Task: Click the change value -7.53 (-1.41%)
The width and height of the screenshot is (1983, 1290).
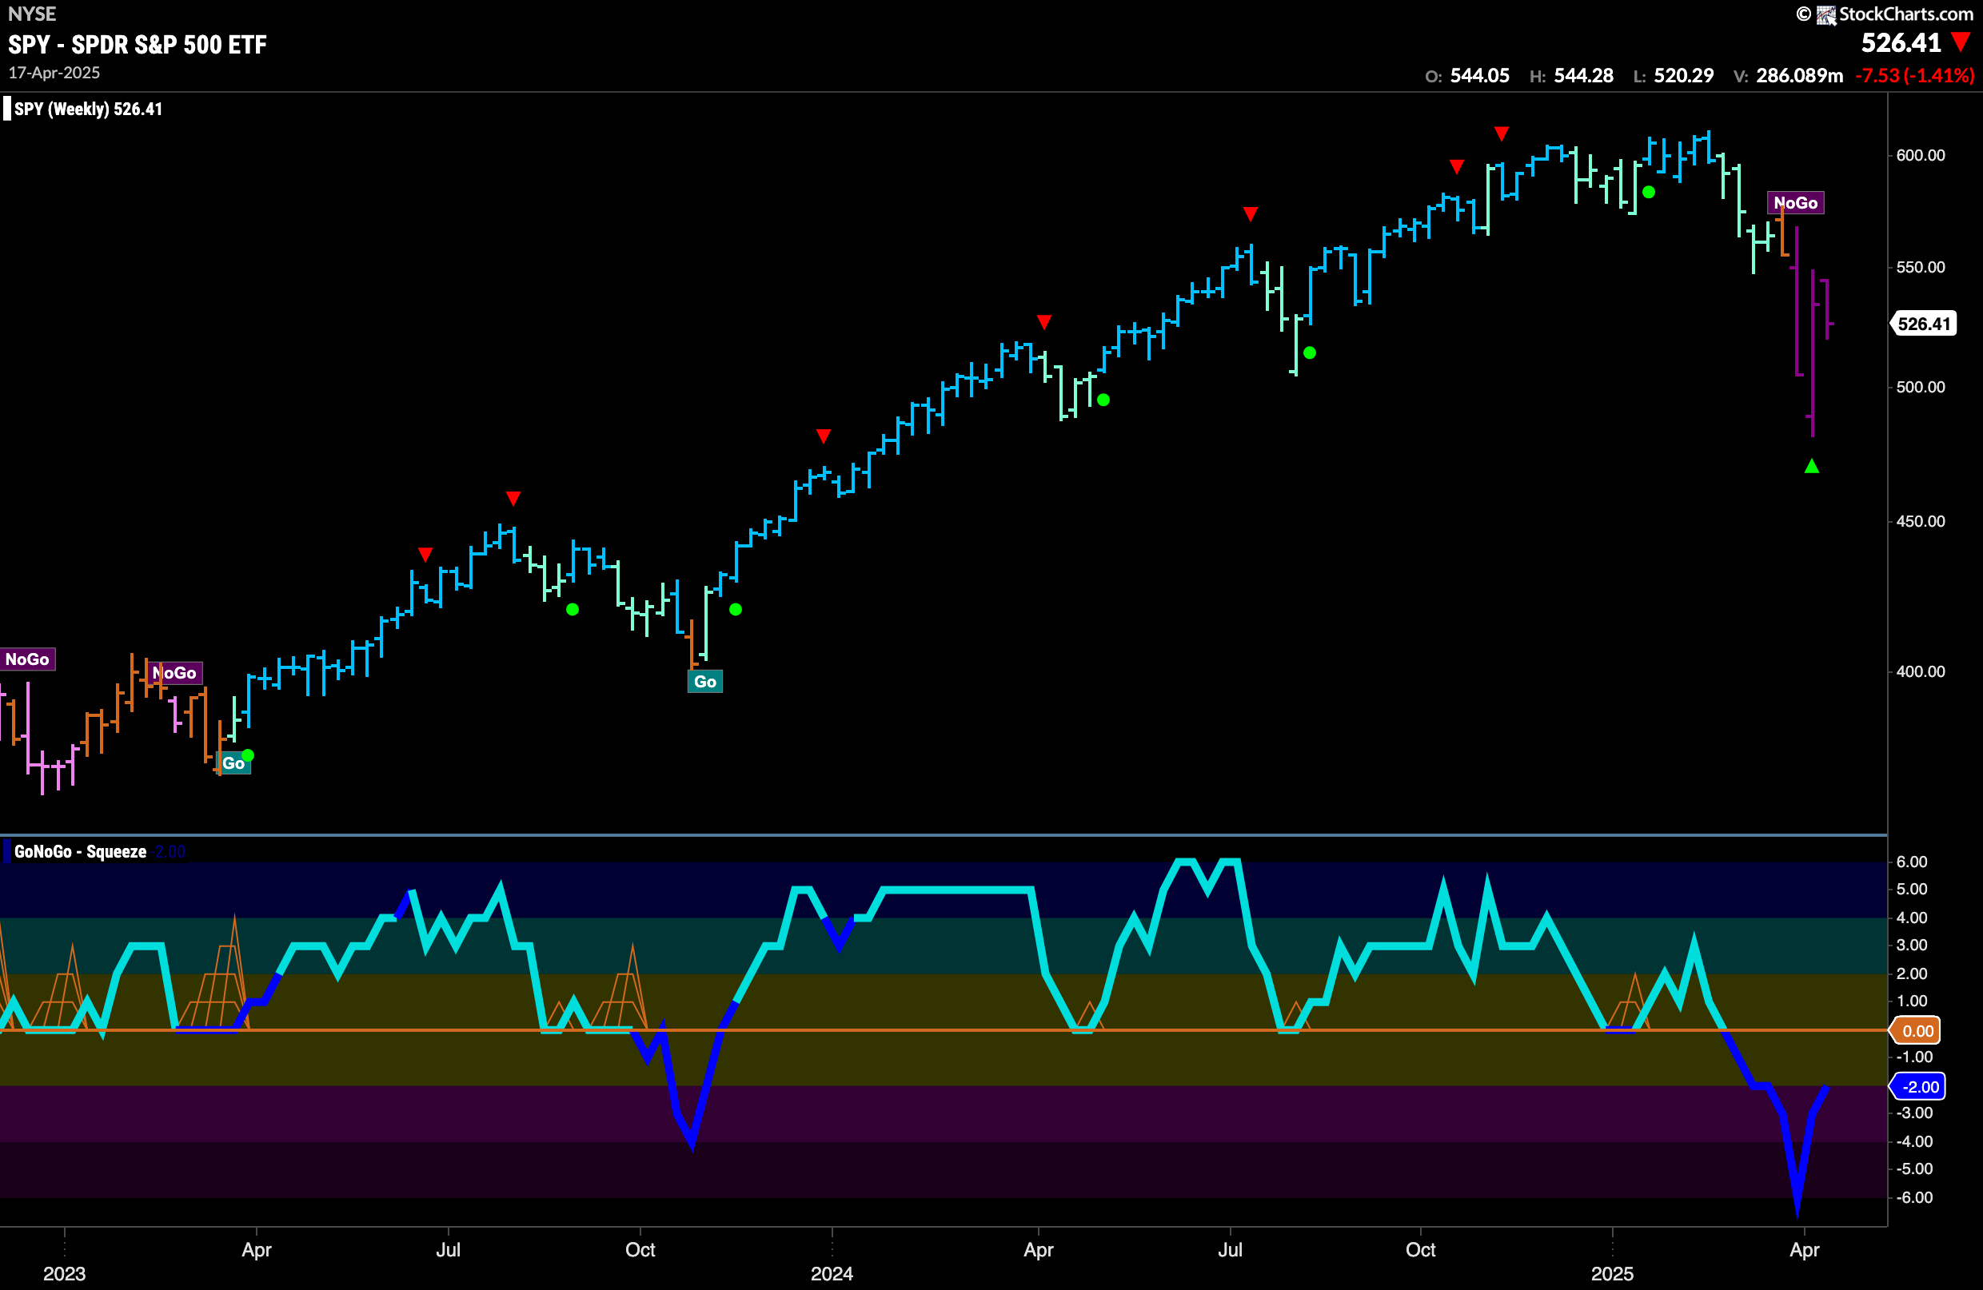Action: pos(1915,76)
